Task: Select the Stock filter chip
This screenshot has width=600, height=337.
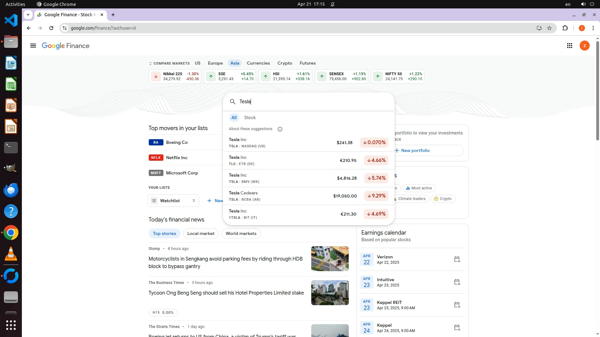Action: tap(250, 118)
